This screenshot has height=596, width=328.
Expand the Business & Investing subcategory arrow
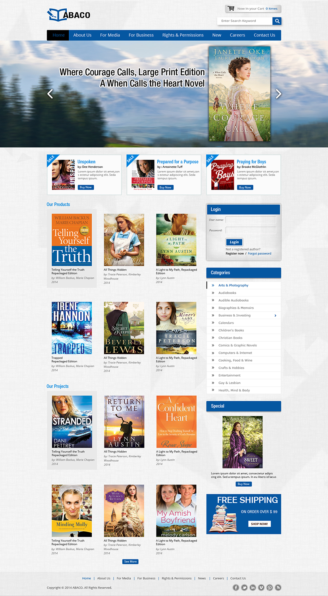[x=275, y=315]
